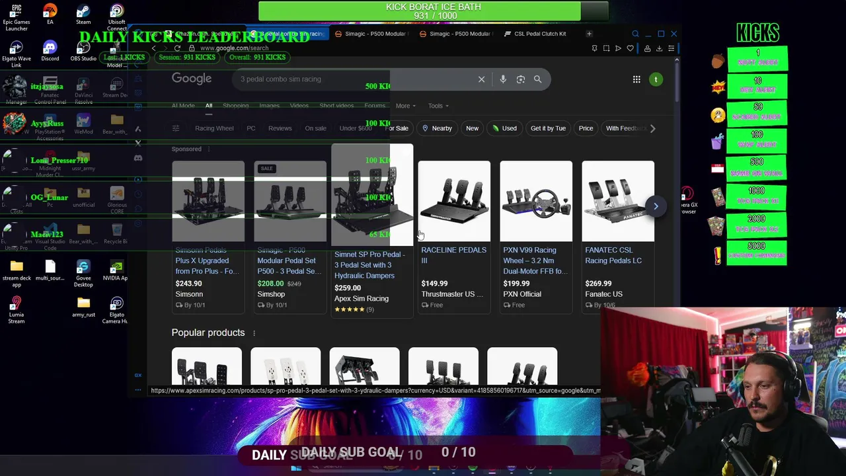Apply the Racing Wheel filter chip
Image resolution: width=846 pixels, height=476 pixels.
pyautogui.click(x=214, y=128)
